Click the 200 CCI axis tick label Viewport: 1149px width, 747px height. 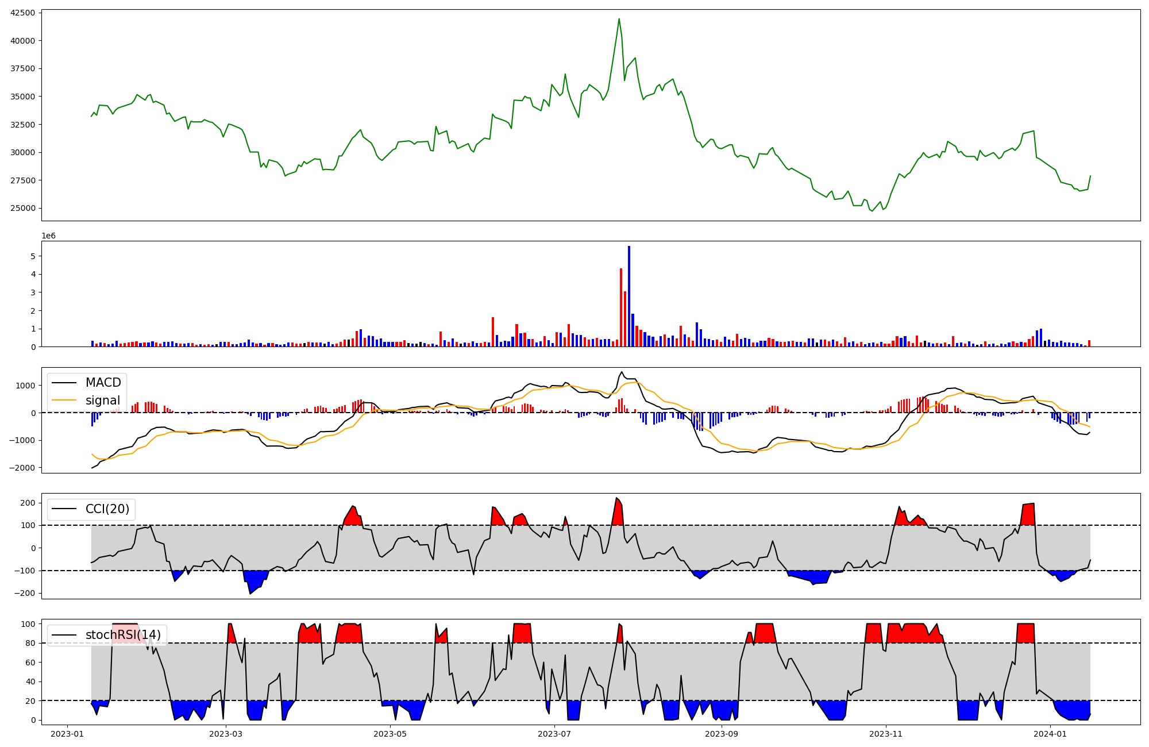tap(28, 503)
